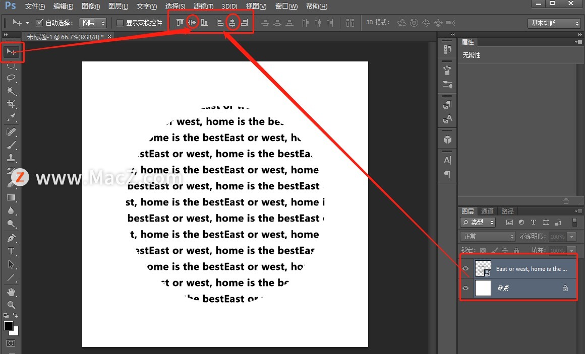Open the 文件 menu
The height and width of the screenshot is (354, 585).
pos(35,7)
